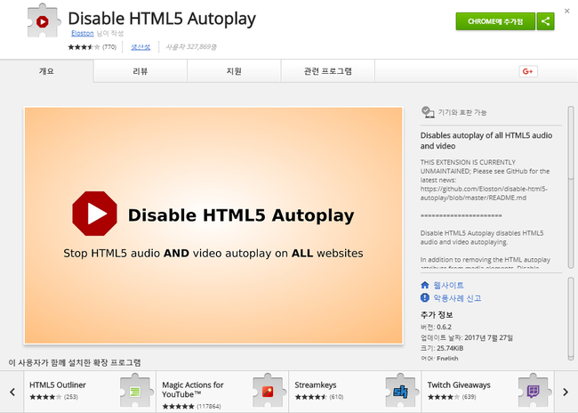Switch to the 리뷰 tab
Viewport: 578px width, 413px height.
point(140,71)
